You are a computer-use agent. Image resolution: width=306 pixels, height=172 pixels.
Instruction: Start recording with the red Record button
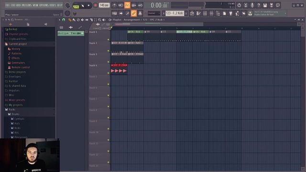click(x=96, y=5)
